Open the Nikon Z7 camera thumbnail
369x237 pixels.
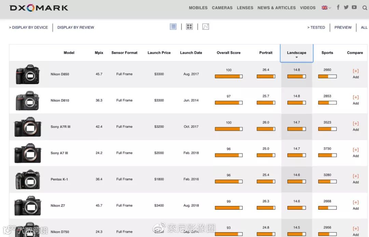[28, 205]
